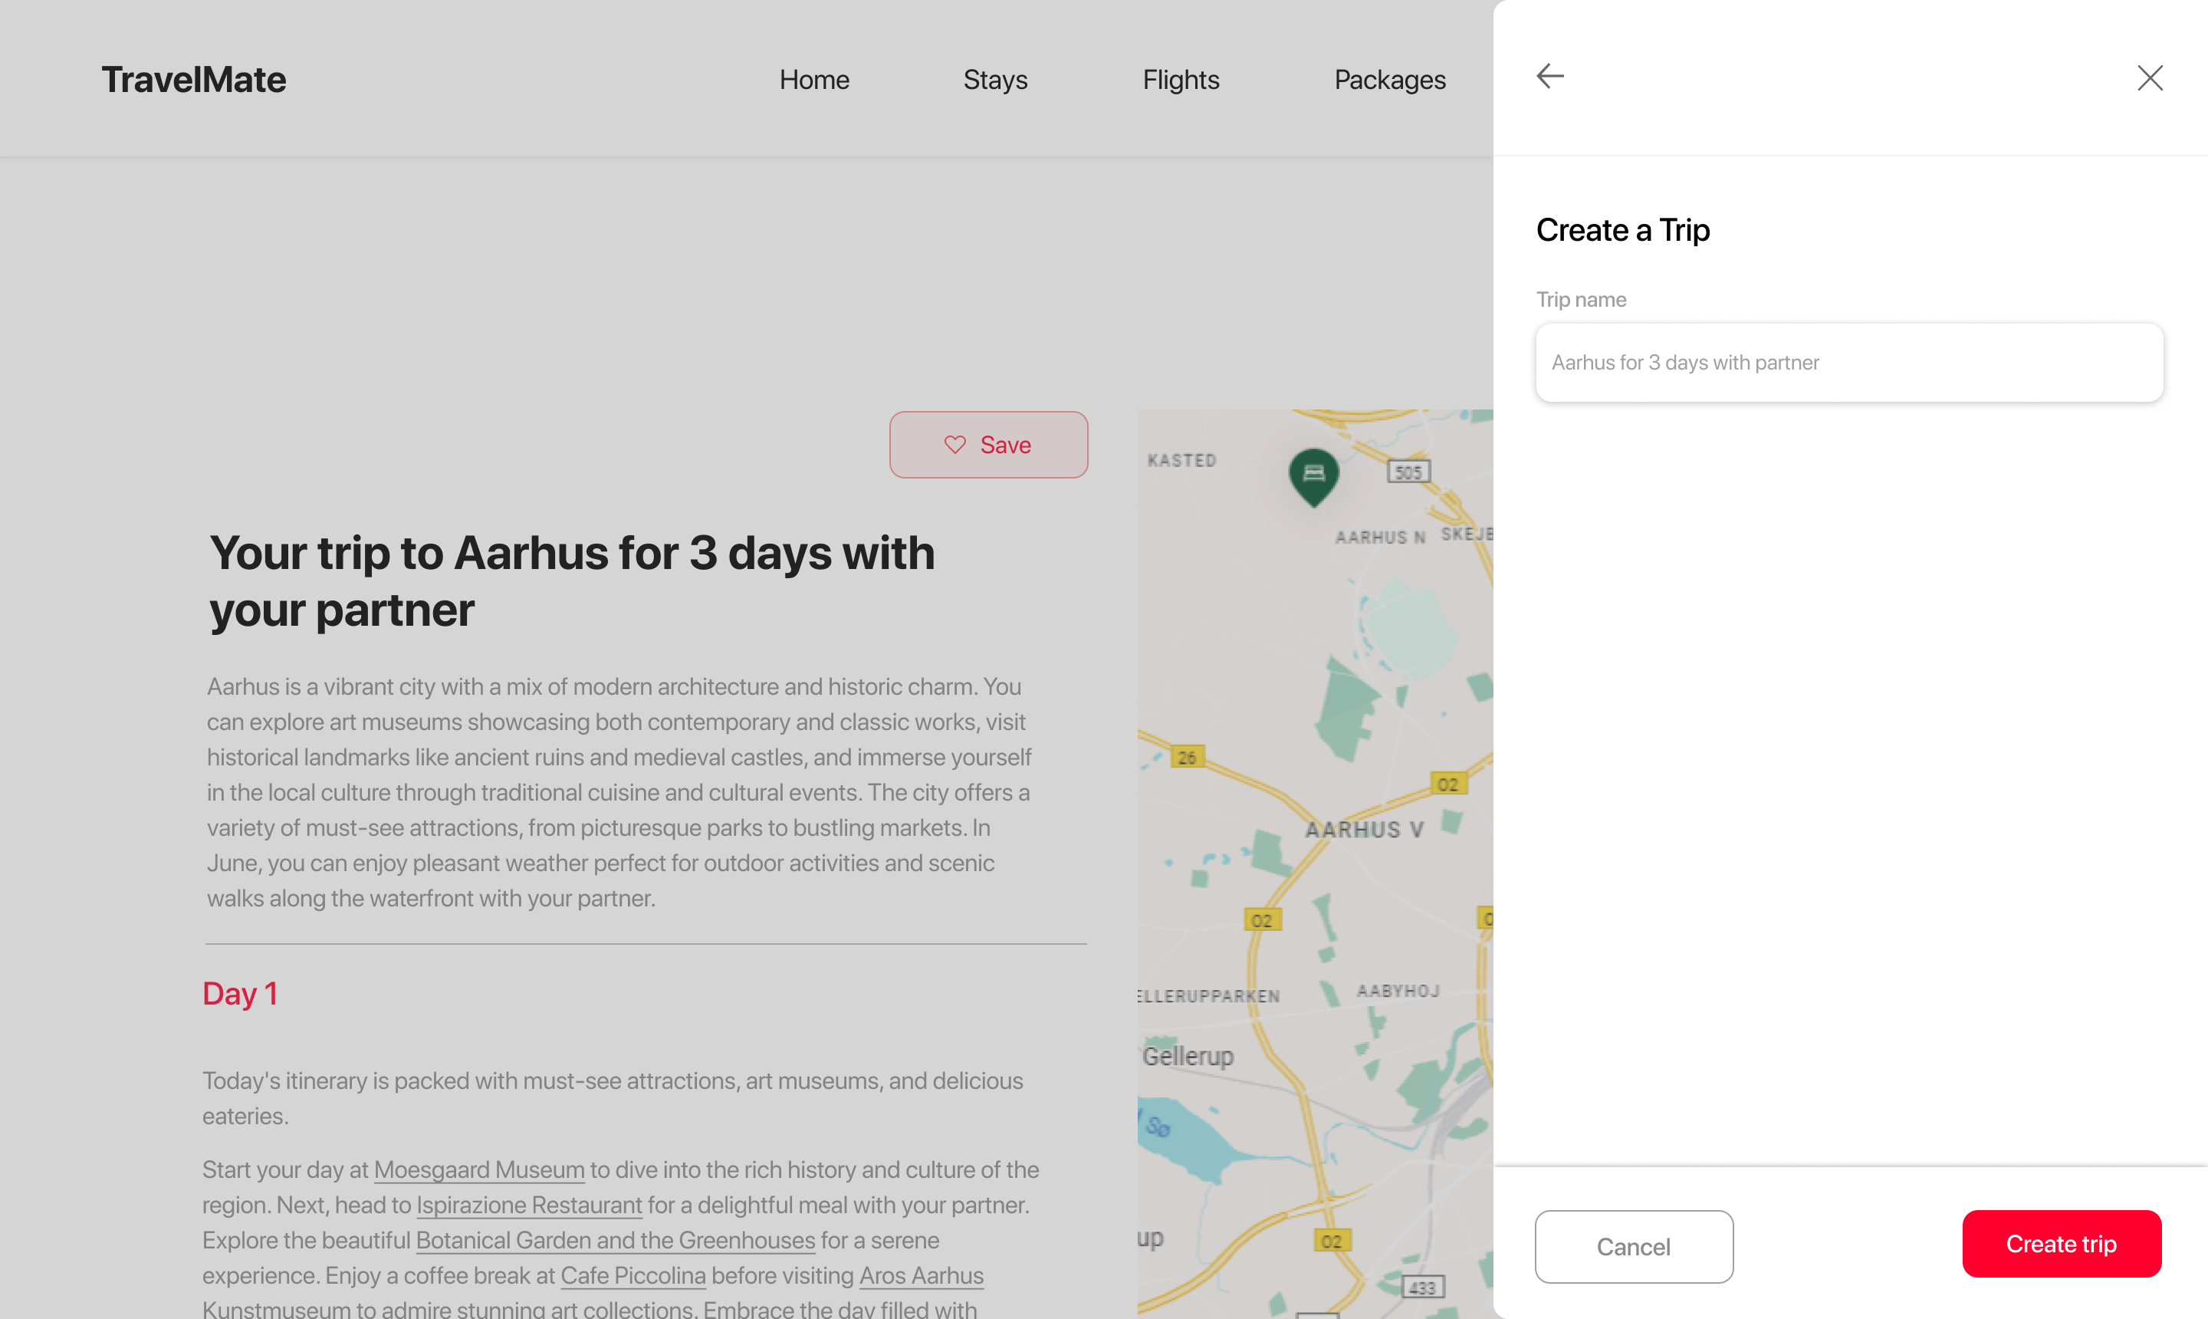This screenshot has height=1319, width=2208.
Task: Select Packages in the top navigation
Action: [x=1390, y=80]
